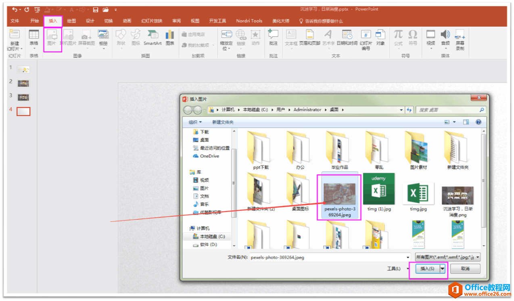The image size is (514, 301).
Task: Expand the 插入(S) button dropdown arrow
Action: coord(443,269)
